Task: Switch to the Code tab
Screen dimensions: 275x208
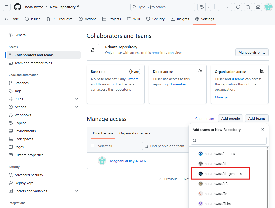Action: tap(12, 19)
